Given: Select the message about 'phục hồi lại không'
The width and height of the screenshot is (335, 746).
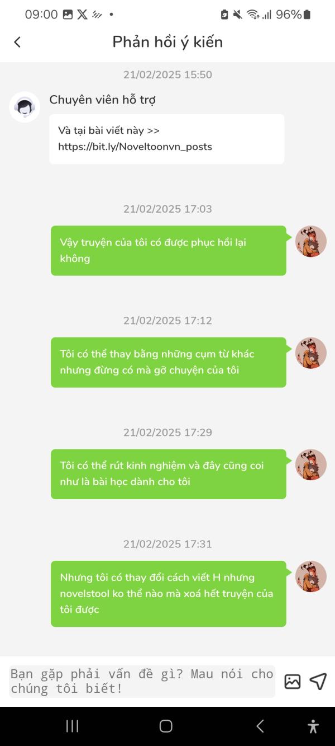Looking at the screenshot, I should coord(169,251).
